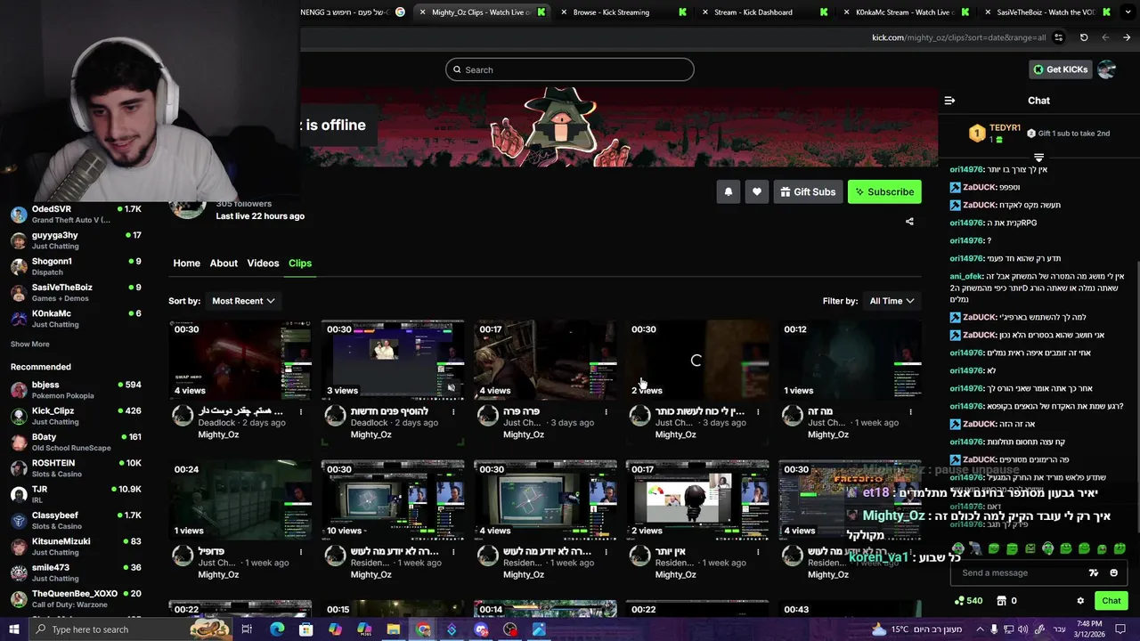Open options menu for the 3-view Deadlock clip
Screen dimensions: 1140x641
(x=453, y=411)
